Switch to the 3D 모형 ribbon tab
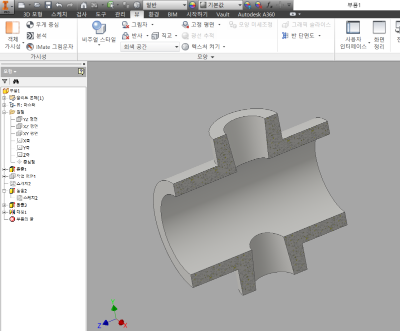400x331 pixels. pos(33,14)
